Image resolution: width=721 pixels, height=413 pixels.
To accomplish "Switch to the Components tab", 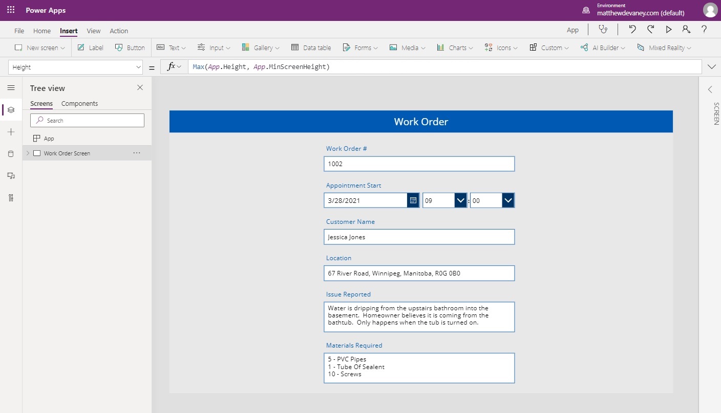I will tap(79, 103).
